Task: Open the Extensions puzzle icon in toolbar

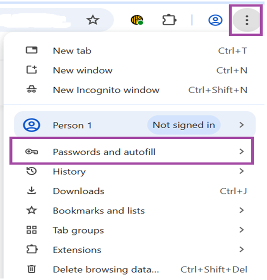Action: tap(169, 20)
